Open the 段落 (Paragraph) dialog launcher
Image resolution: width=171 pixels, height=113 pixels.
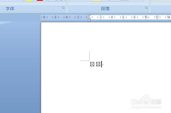pos(146,8)
